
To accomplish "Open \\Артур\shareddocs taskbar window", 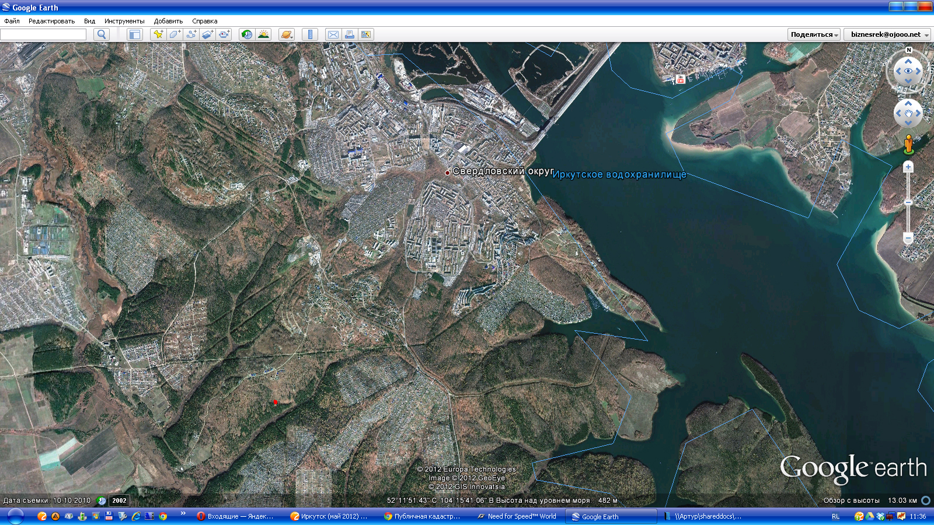I will (704, 516).
